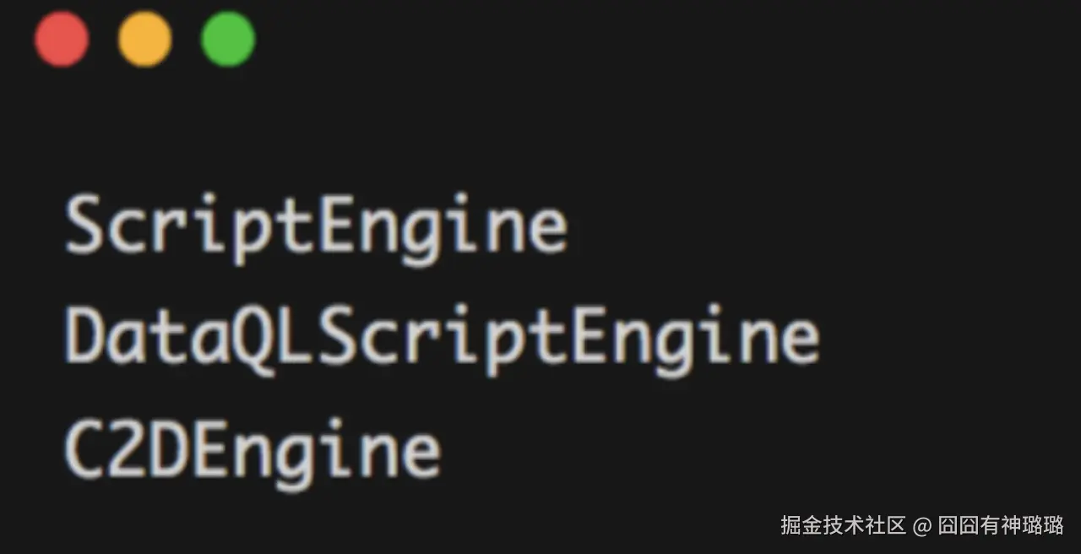The image size is (1081, 554).
Task: Click "Engine" at the end of DataQLScriptEngine
Action: coord(695,339)
